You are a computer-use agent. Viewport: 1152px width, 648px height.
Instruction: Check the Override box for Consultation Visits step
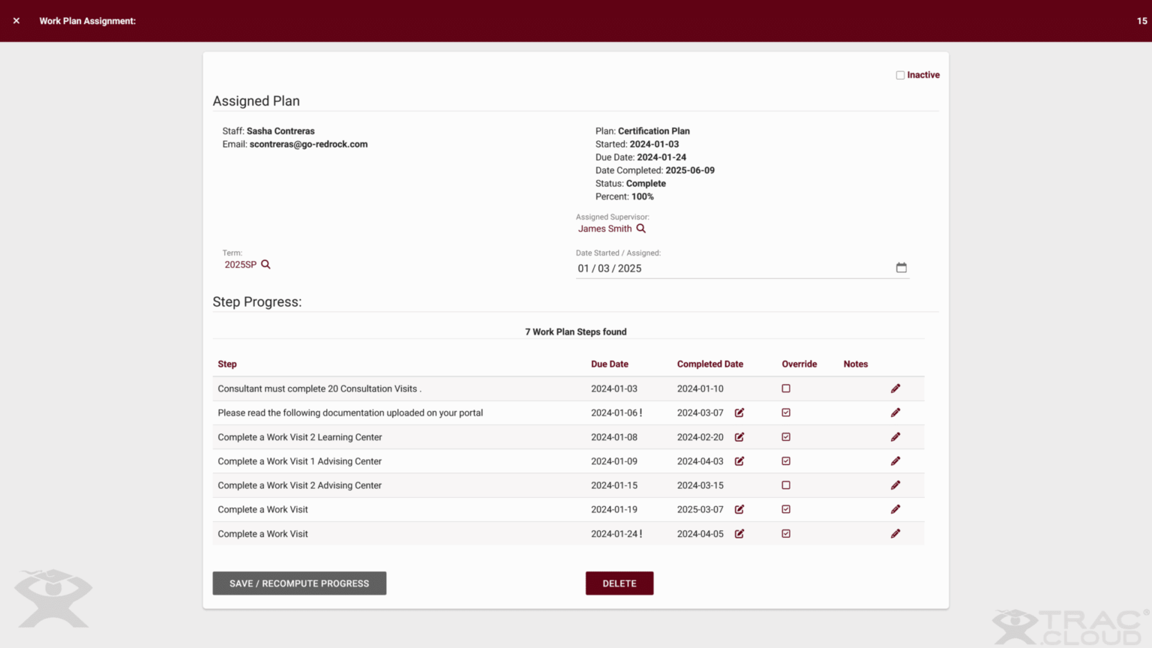point(786,388)
